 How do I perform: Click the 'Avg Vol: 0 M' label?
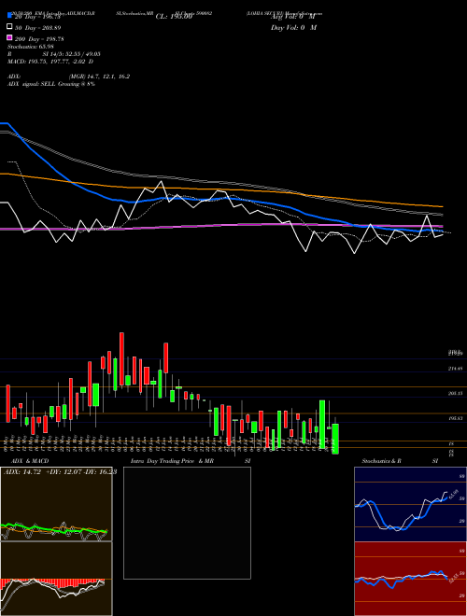pos(293,17)
